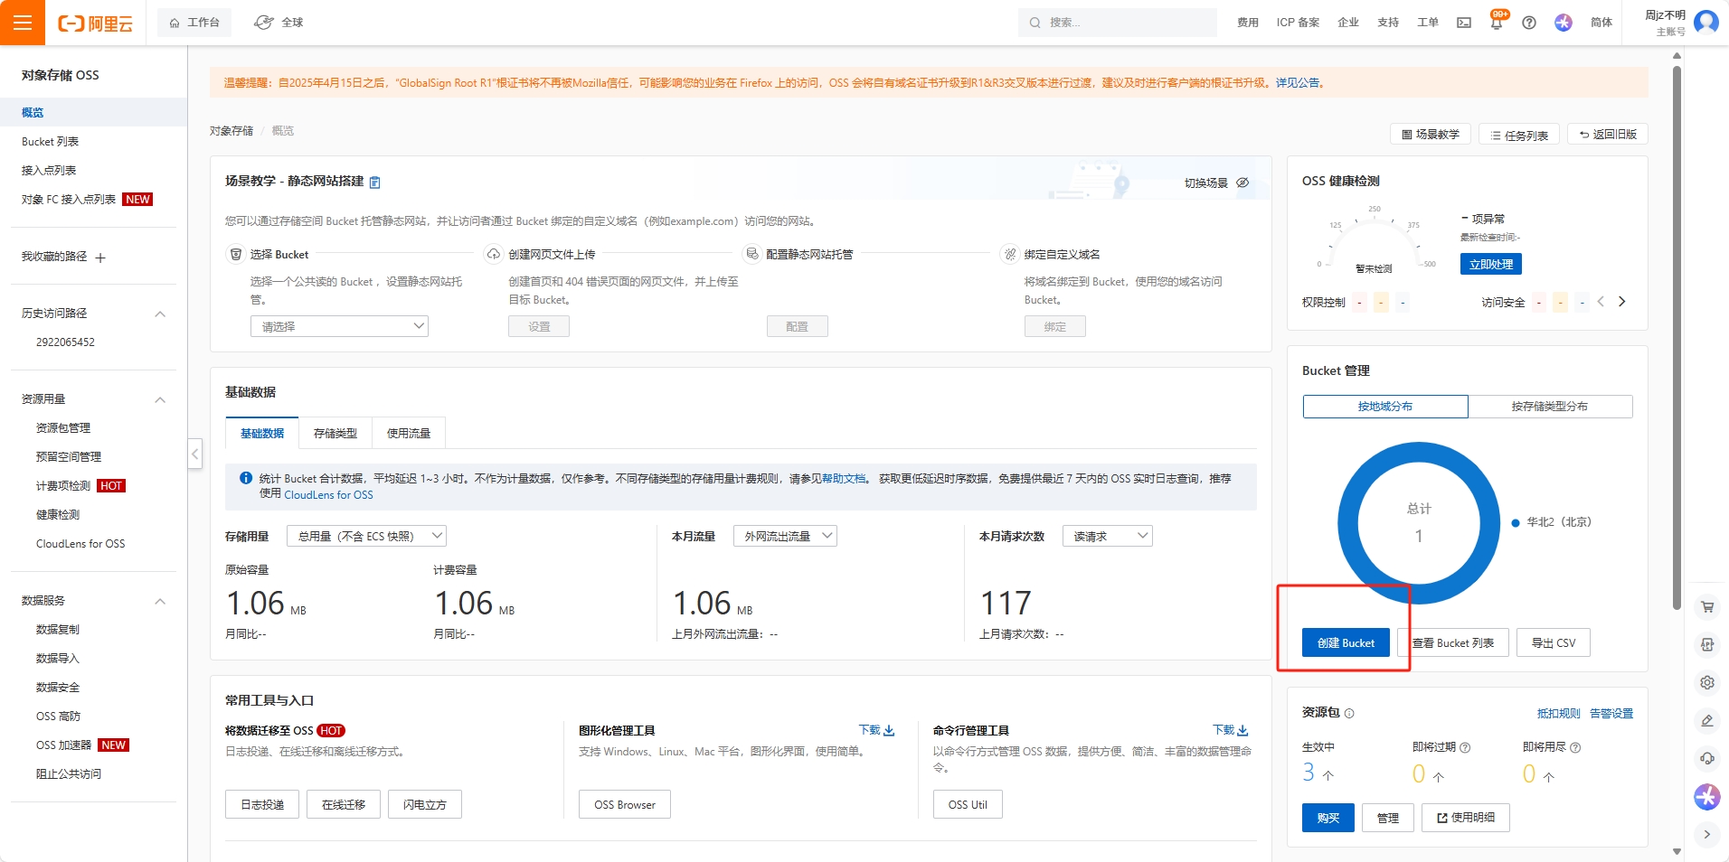The image size is (1729, 862).
Task: Toggle the scenario tutorial visibility eye icon
Action: pos(1242,183)
